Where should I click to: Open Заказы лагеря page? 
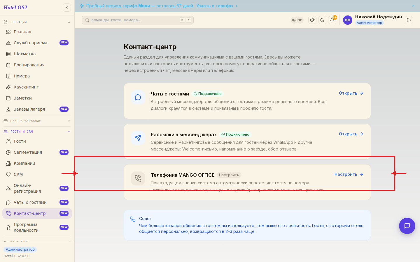pyautogui.click(x=37, y=109)
